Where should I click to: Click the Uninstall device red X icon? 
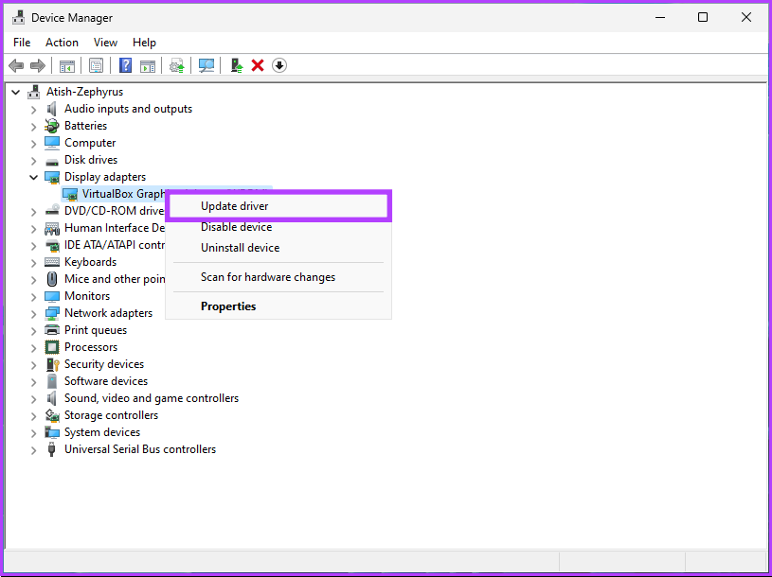tap(258, 64)
